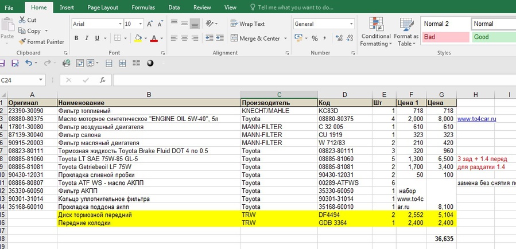
Task: Click Accounting Number Format icon
Action: tap(298, 38)
